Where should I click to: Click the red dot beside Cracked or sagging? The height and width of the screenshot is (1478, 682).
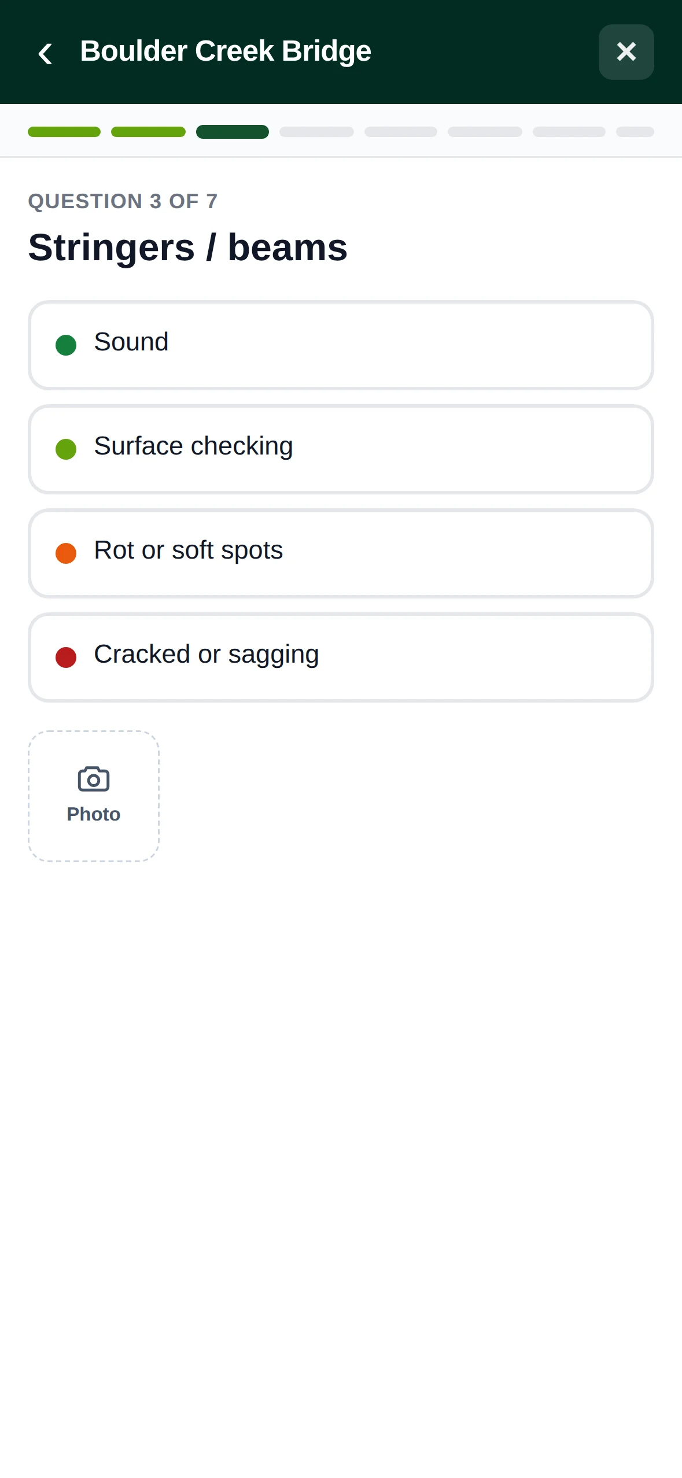pos(66,657)
